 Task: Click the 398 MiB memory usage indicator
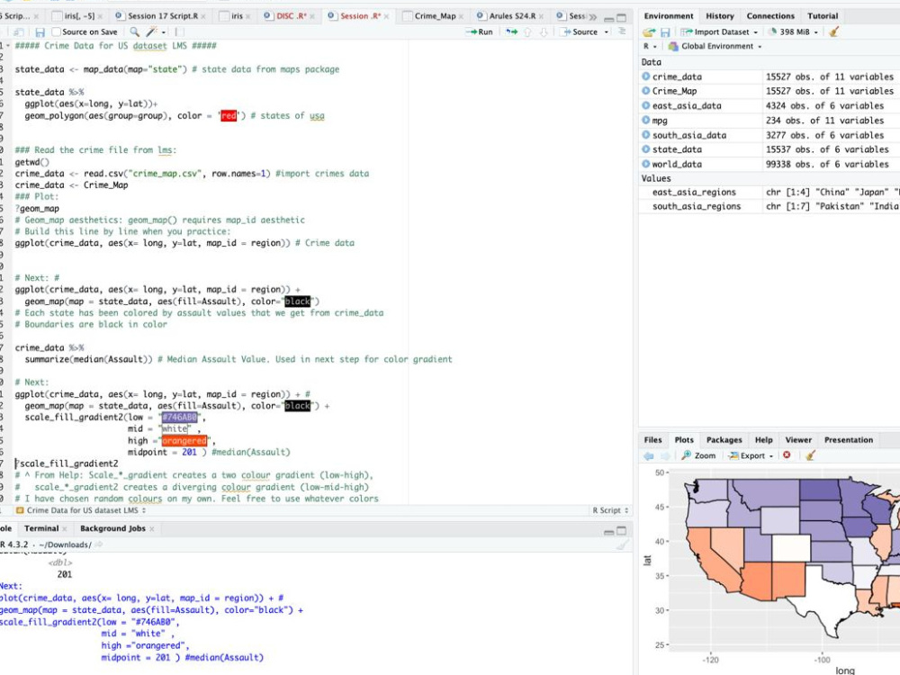pos(795,31)
